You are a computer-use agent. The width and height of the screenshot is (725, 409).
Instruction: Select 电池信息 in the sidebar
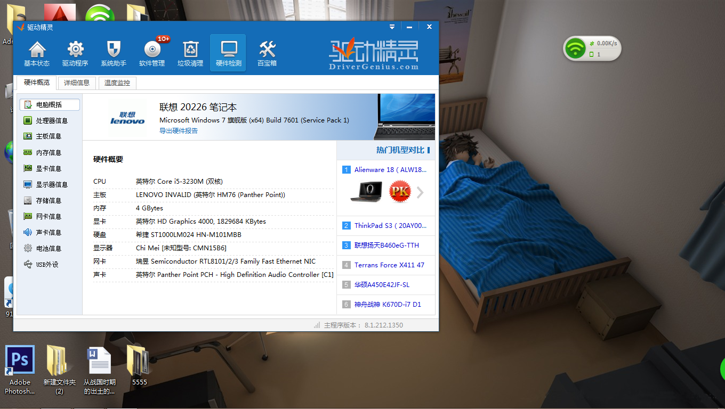[50, 249]
